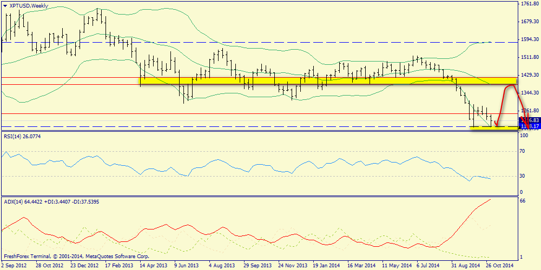Screen dimensions: 541x270
Task: Click the 1344.30 price scale label
Action: pos(531,93)
